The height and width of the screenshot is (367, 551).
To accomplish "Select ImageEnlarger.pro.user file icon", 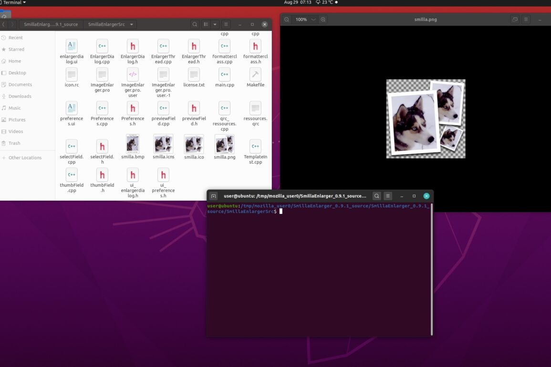I will (x=133, y=75).
